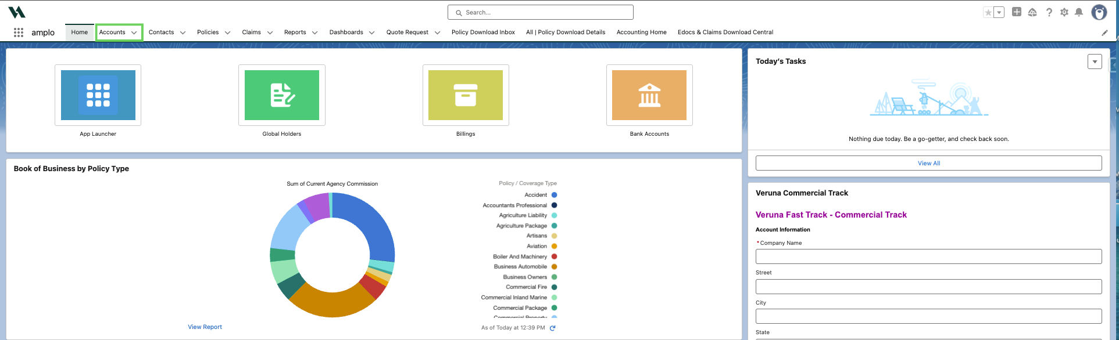Click into the Street field
Image resolution: width=1119 pixels, height=340 pixels.
[929, 287]
